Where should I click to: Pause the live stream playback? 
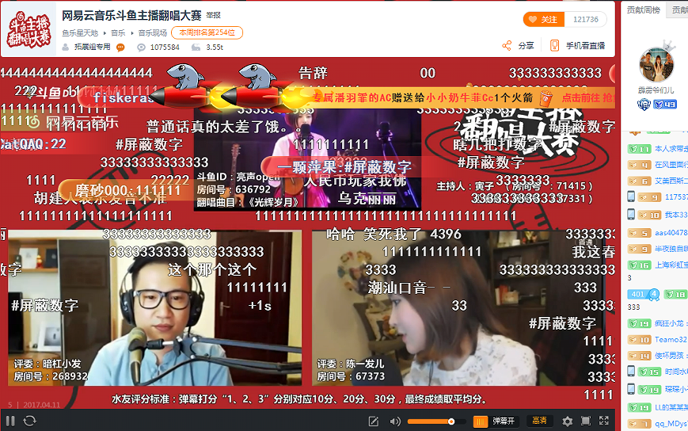pos(10,421)
